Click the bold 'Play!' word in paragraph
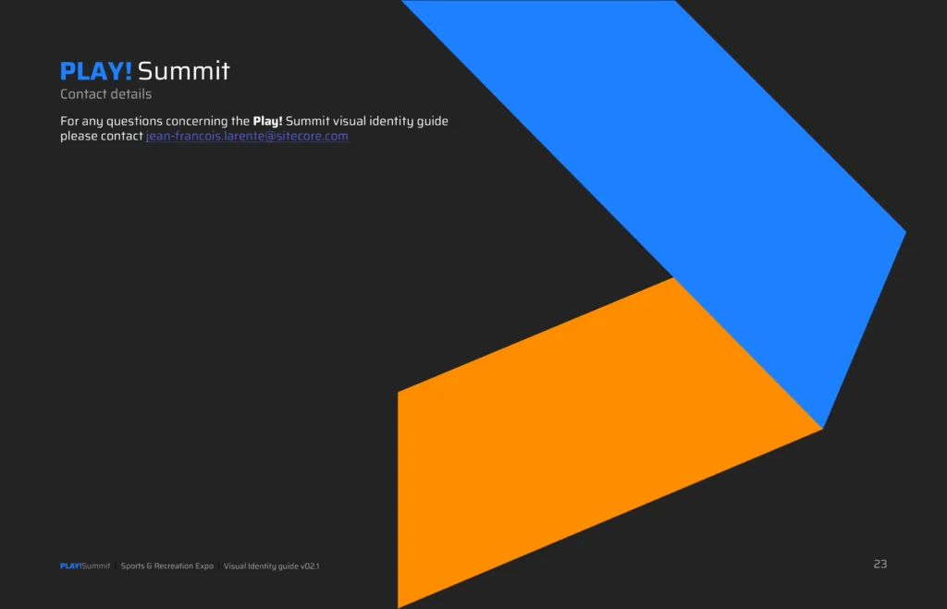Image resolution: width=947 pixels, height=609 pixels. pyautogui.click(x=267, y=121)
